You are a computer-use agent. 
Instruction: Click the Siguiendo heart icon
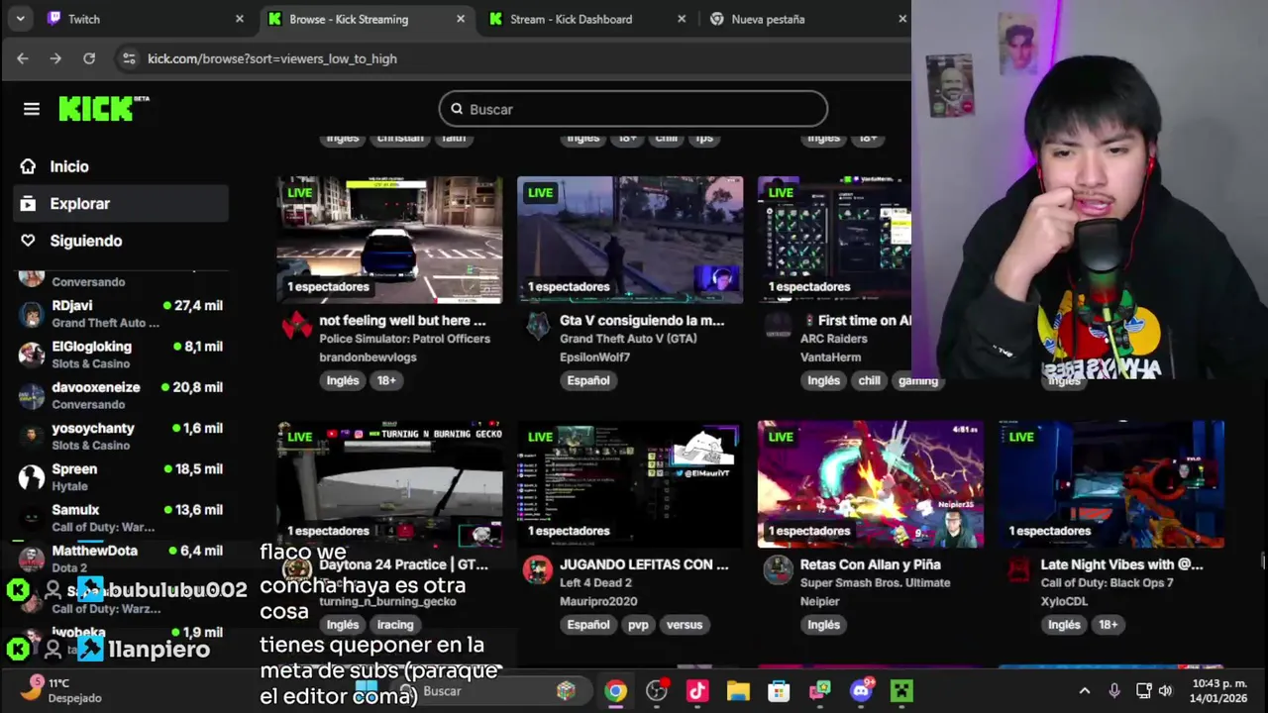29,241
